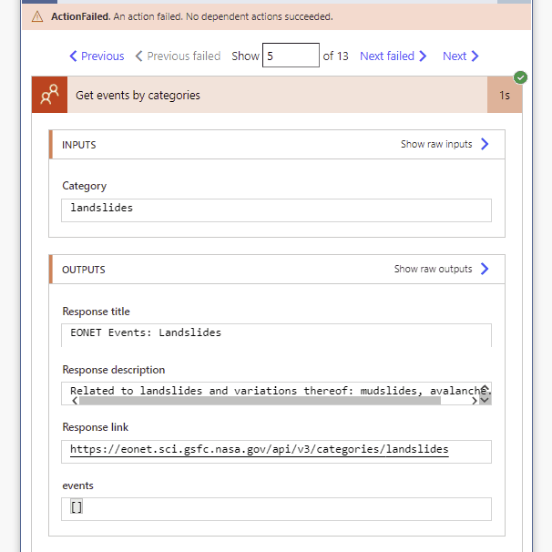Jump to the Next failed iteration

coord(394,56)
